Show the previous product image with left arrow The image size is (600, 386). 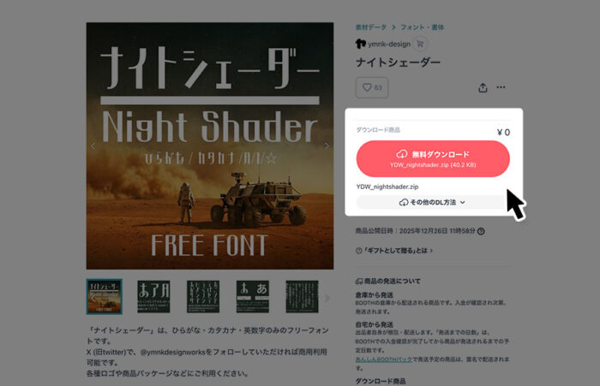pyautogui.click(x=93, y=146)
